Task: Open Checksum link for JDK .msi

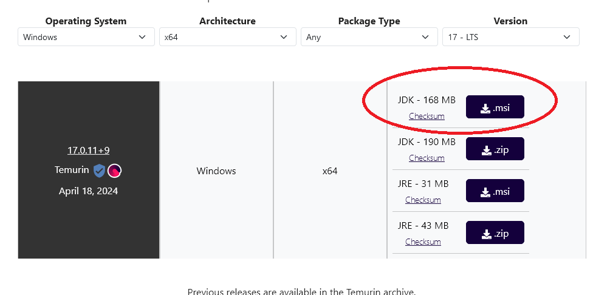Action: click(427, 116)
